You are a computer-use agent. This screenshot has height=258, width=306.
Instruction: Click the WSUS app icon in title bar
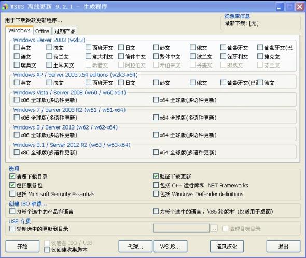pos(5,7)
